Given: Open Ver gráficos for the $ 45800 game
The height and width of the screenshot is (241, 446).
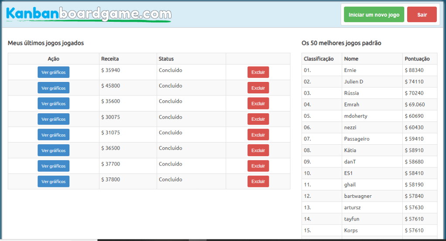Looking at the screenshot, I should click(x=53, y=88).
